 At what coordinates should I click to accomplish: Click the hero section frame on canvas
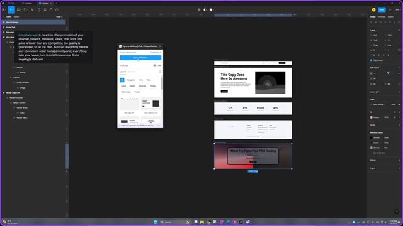[253, 83]
